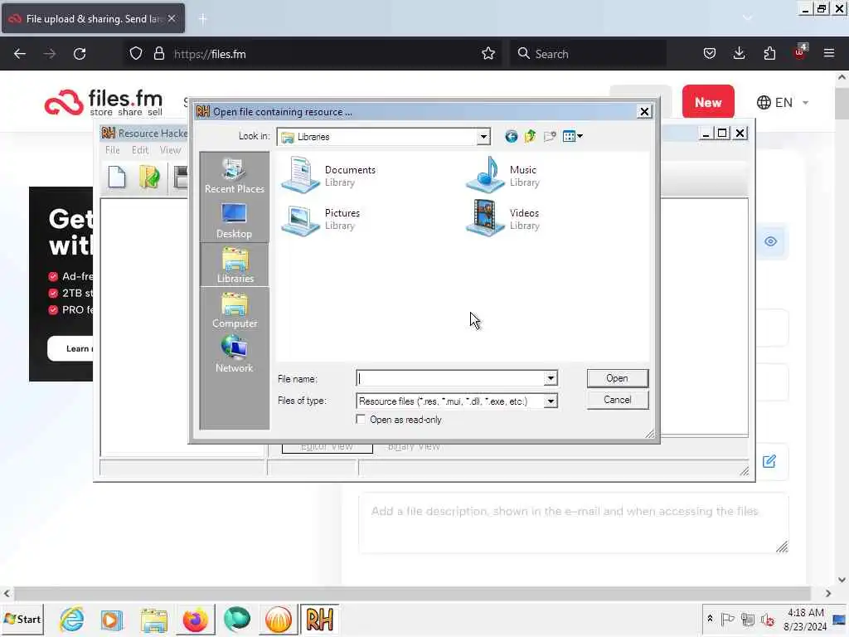Switch to Binary View tab
This screenshot has width=849, height=637.
(414, 447)
